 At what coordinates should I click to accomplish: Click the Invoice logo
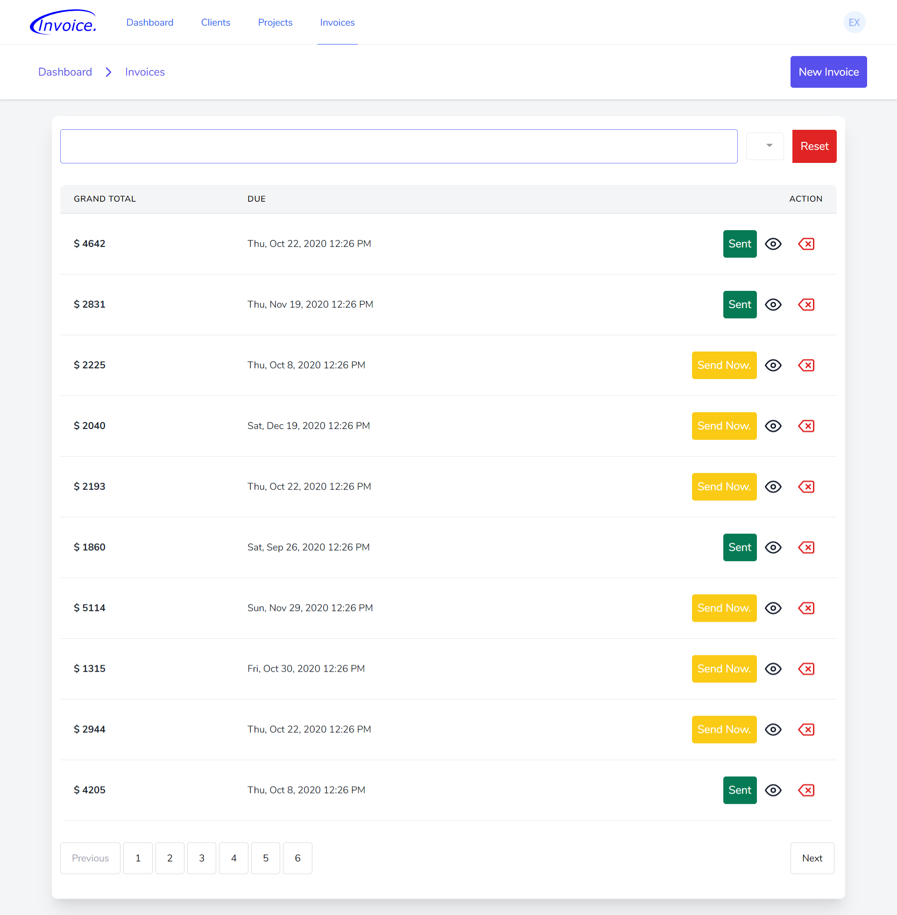click(x=63, y=22)
